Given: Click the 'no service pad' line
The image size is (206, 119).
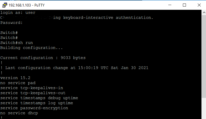Looking at the screenshot, I should (18, 83).
